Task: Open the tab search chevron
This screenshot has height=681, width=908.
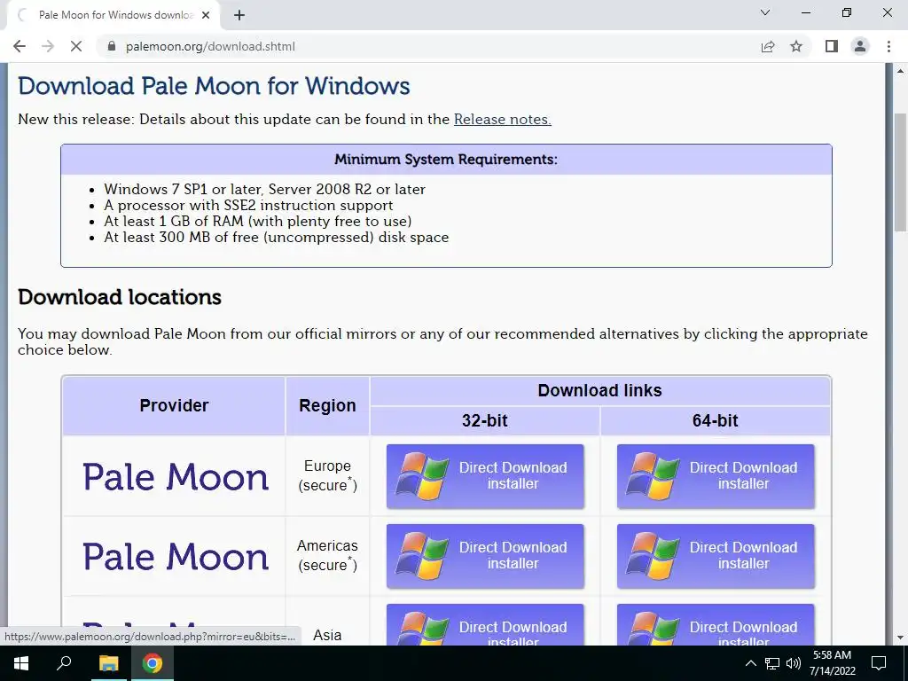Action: pos(765,12)
